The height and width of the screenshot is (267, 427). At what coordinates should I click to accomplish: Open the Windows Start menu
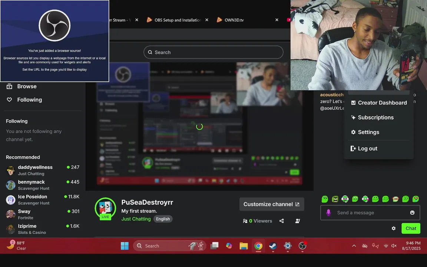(125, 246)
